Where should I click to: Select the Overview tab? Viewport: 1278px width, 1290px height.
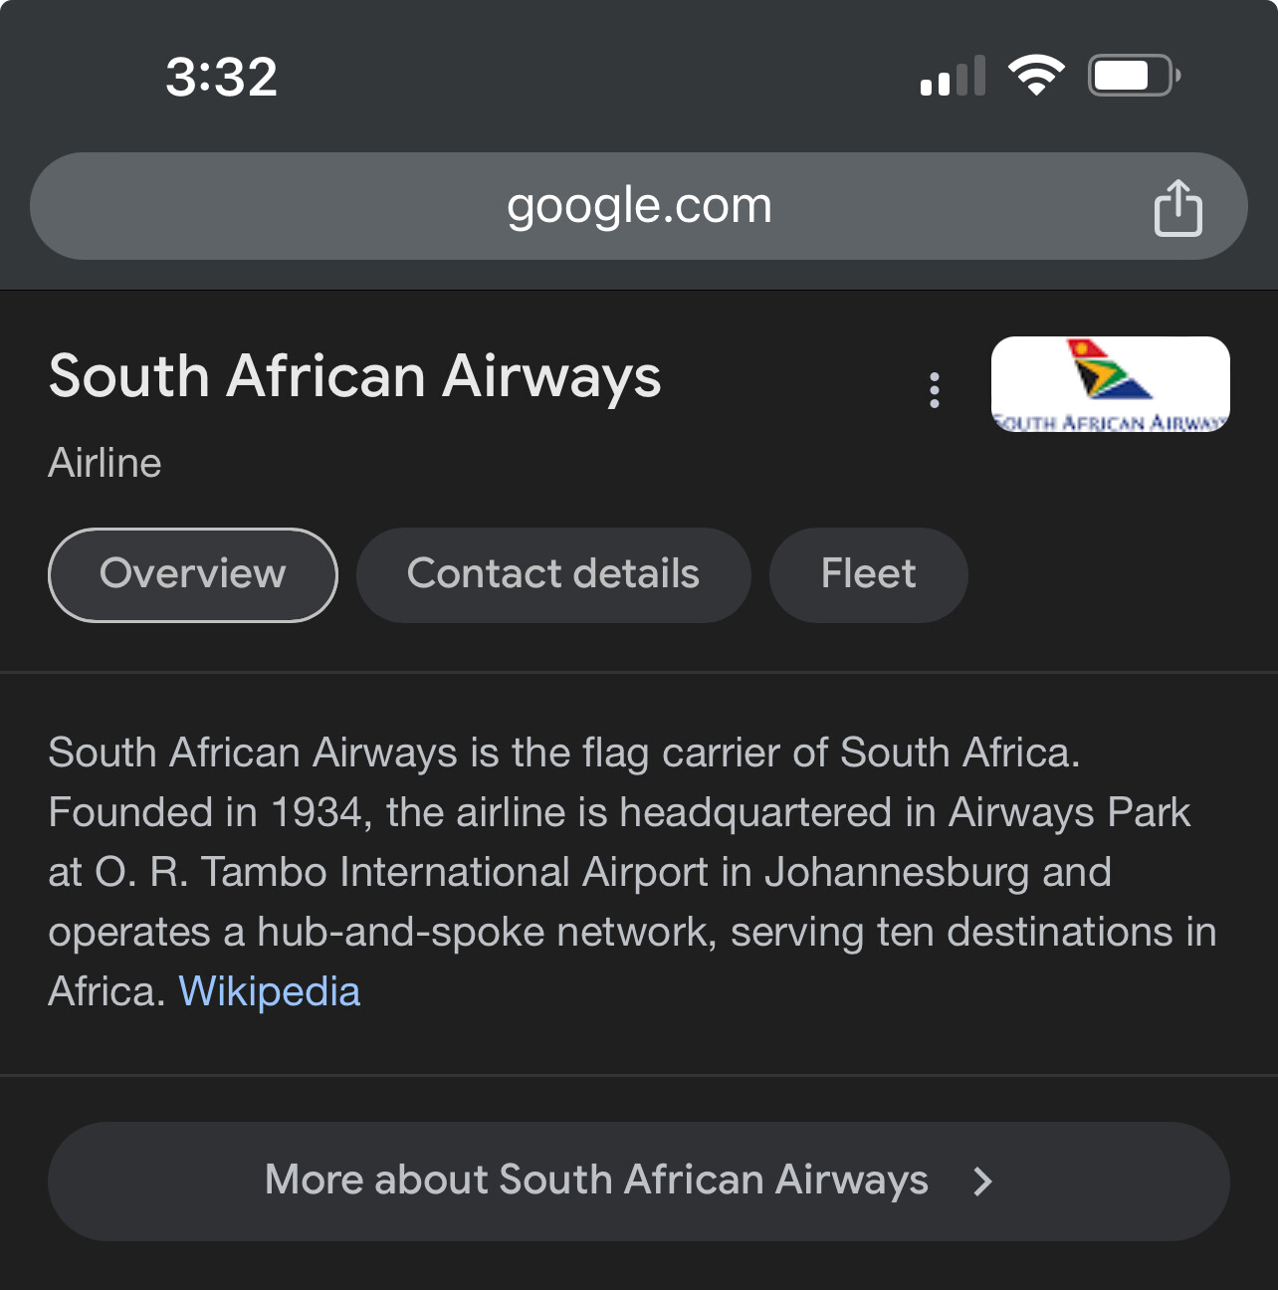pyautogui.click(x=193, y=574)
